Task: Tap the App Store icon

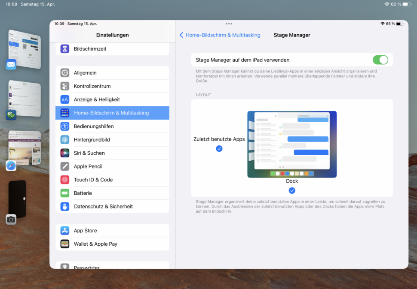Action: click(x=64, y=231)
